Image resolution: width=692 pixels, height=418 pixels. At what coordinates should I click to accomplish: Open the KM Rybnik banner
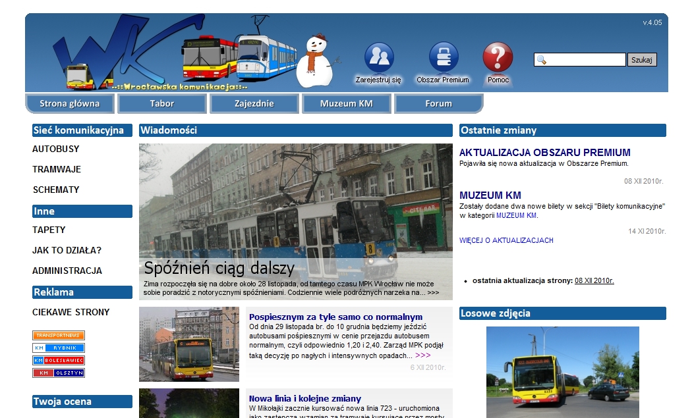pyautogui.click(x=58, y=348)
